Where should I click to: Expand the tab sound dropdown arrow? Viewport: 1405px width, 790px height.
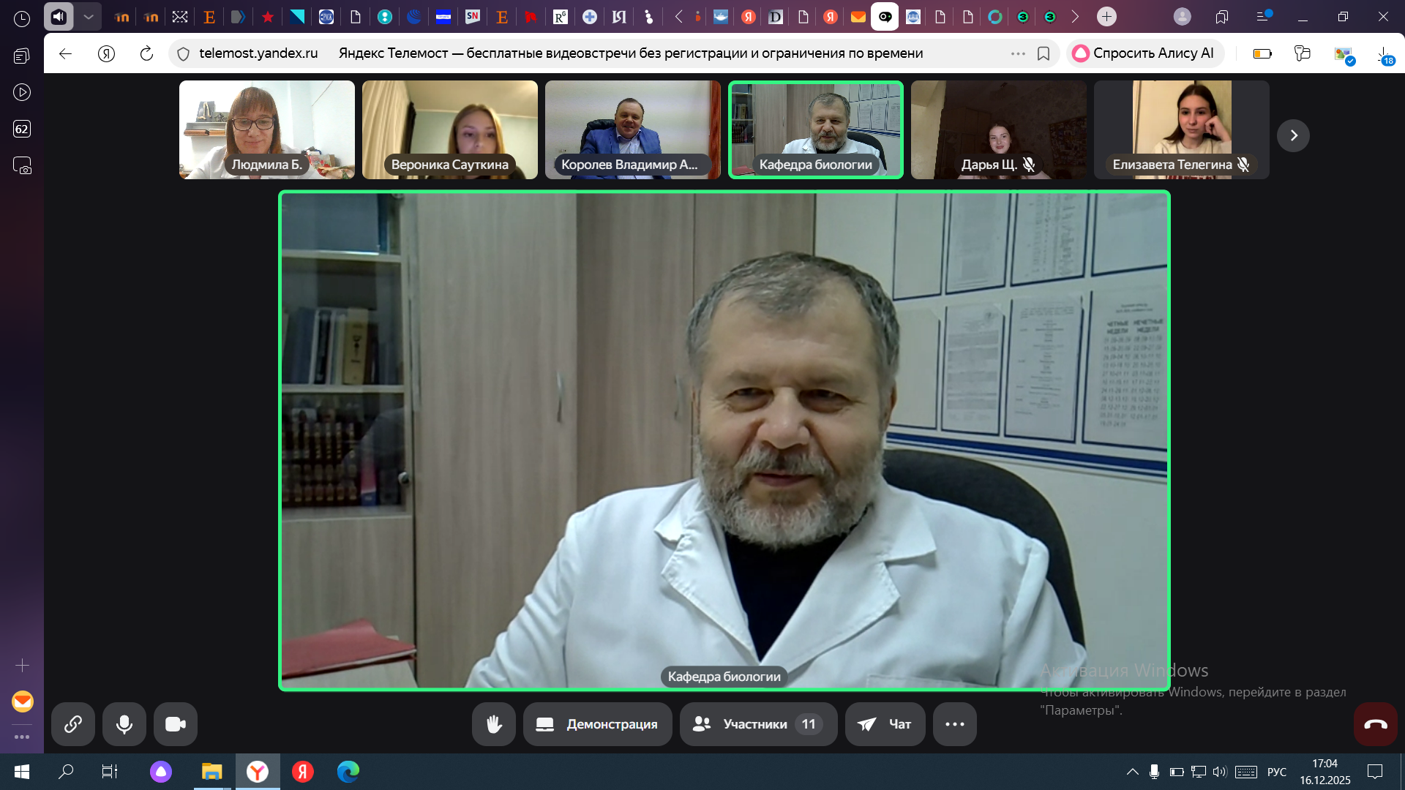click(x=89, y=16)
